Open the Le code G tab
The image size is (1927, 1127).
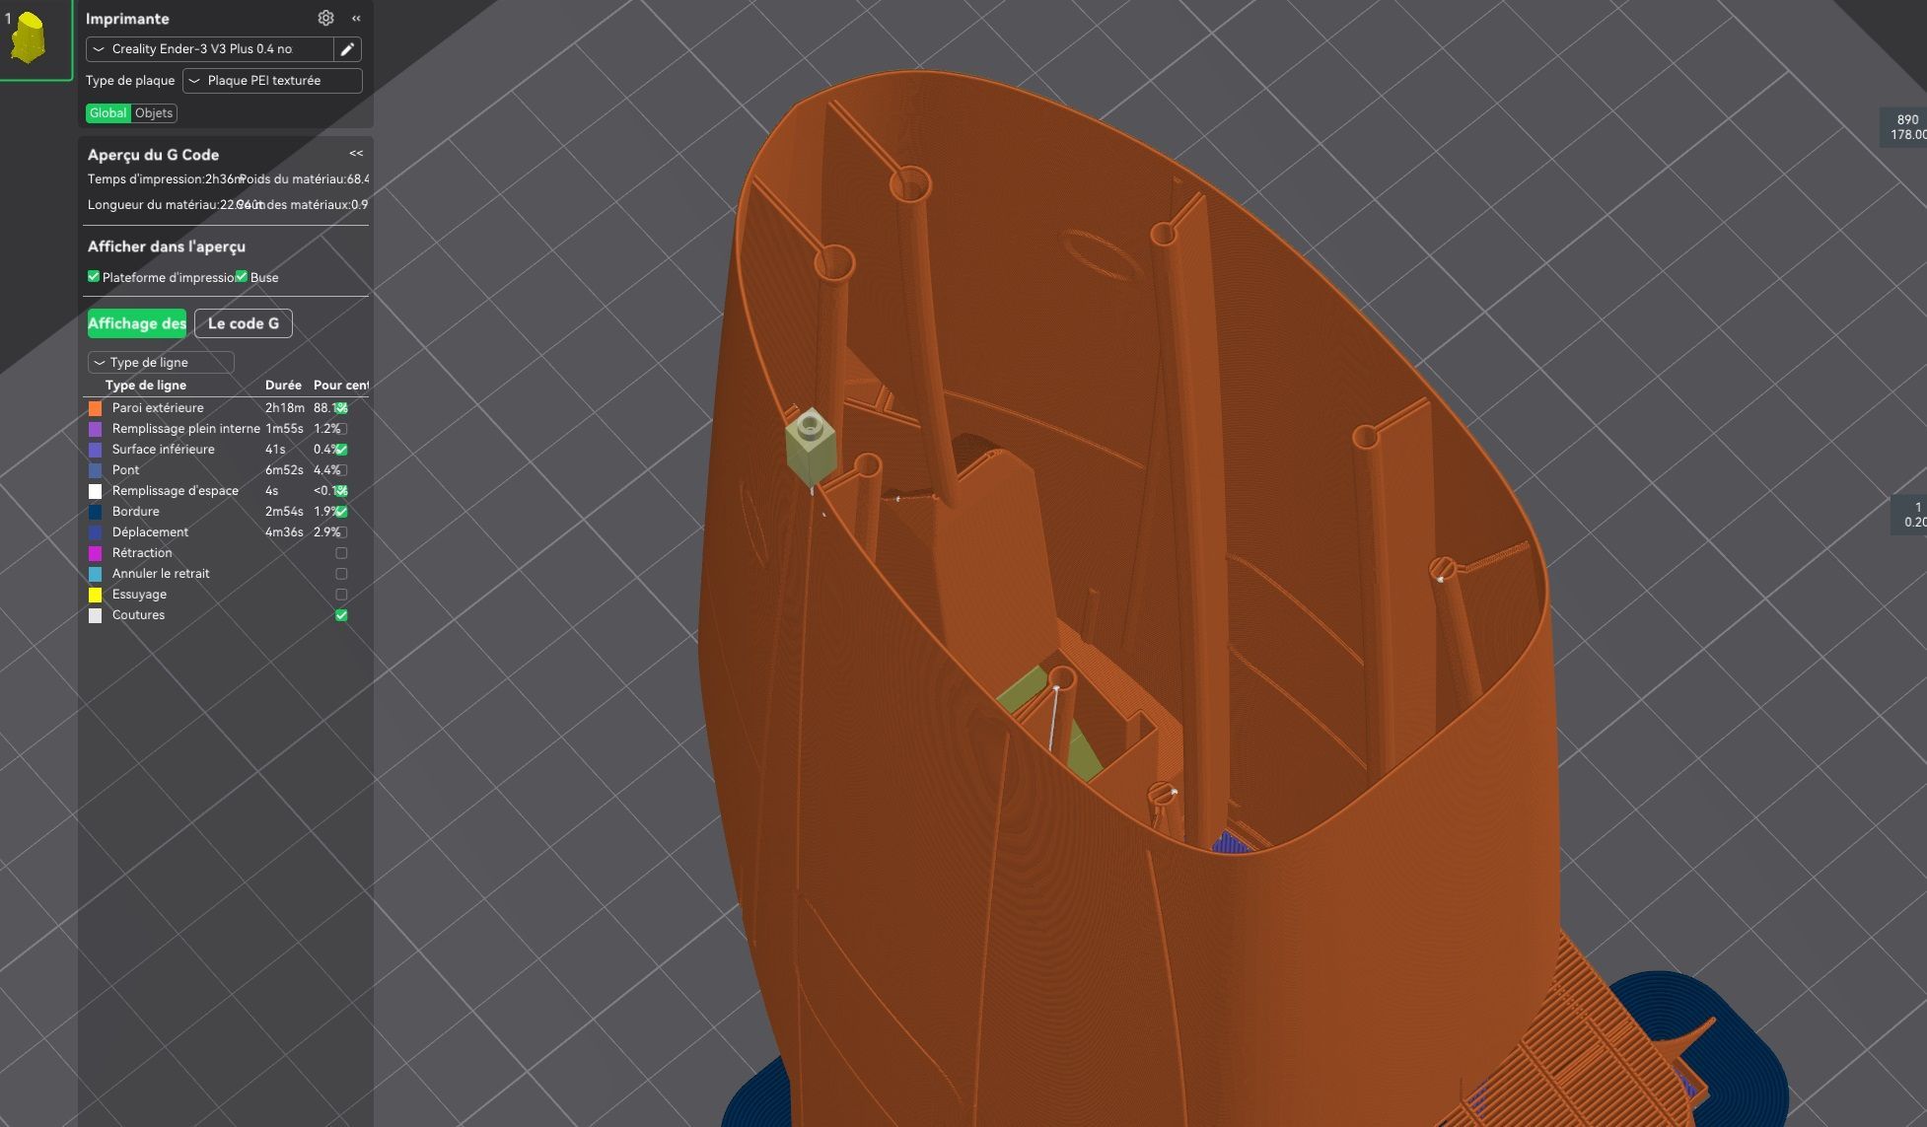[x=243, y=323]
